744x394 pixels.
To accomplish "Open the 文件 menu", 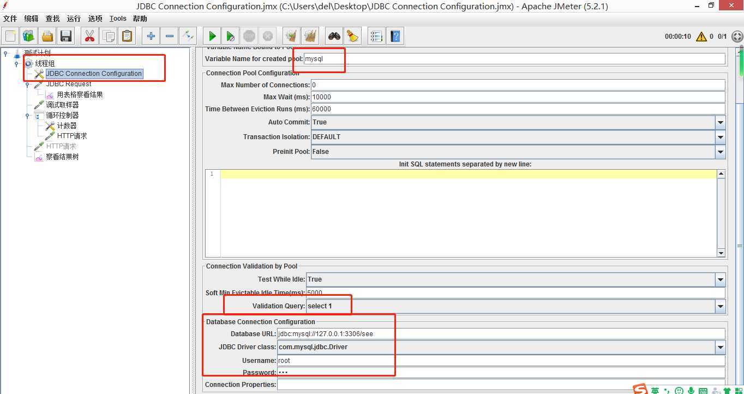I will 10,19.
